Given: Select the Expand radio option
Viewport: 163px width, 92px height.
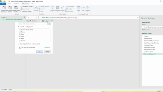Looking at the screenshot, I should tap(19, 27).
